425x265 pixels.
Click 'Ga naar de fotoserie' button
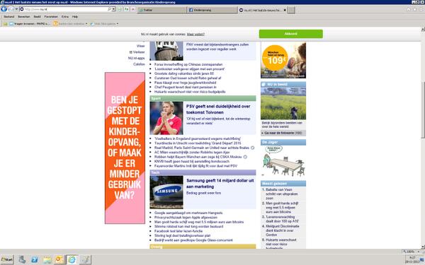click(x=283, y=133)
